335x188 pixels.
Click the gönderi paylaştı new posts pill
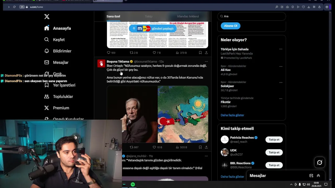[x=153, y=28]
